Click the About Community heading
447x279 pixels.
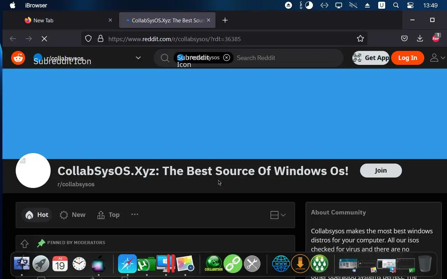pyautogui.click(x=338, y=212)
